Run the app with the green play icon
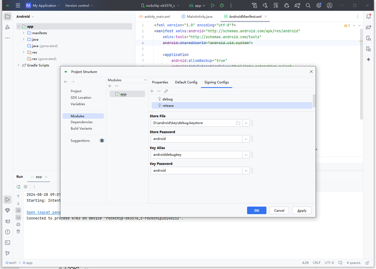Screen dimensions: 376x269 point(213,5)
